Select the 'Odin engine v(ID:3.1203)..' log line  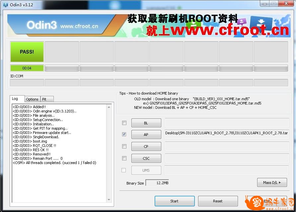pos(44,111)
